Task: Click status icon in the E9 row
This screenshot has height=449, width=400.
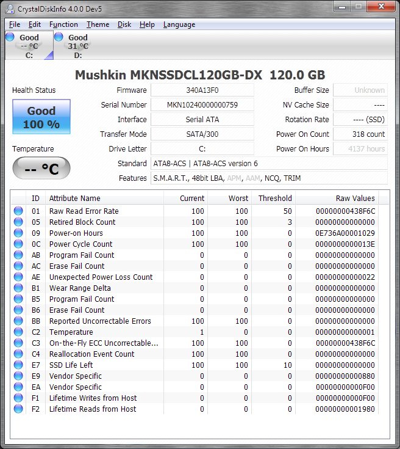Action: [18, 376]
